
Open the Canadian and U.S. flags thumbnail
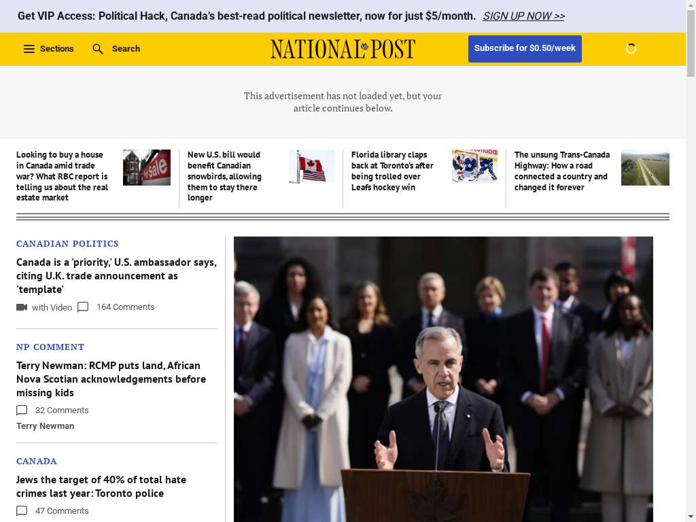311,167
